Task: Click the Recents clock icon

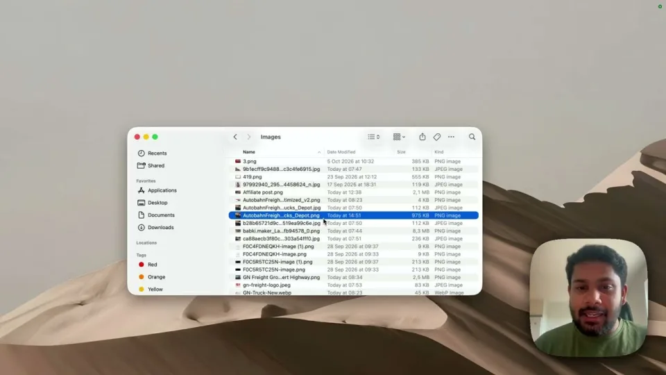Action: click(141, 153)
